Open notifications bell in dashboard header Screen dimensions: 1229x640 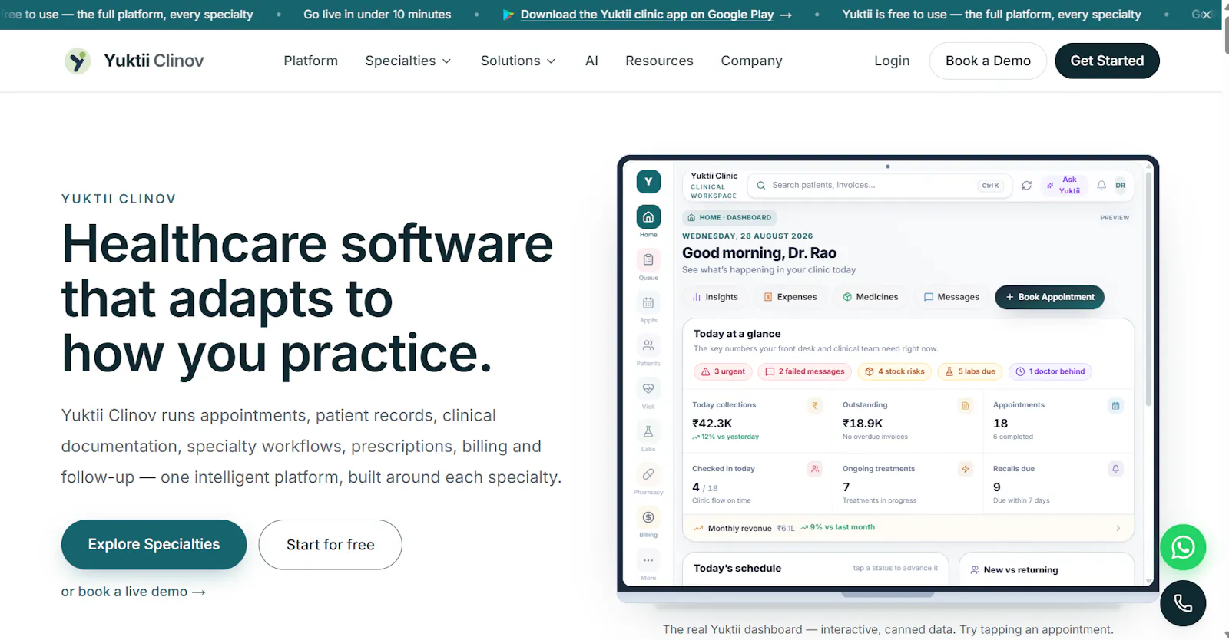pos(1101,186)
